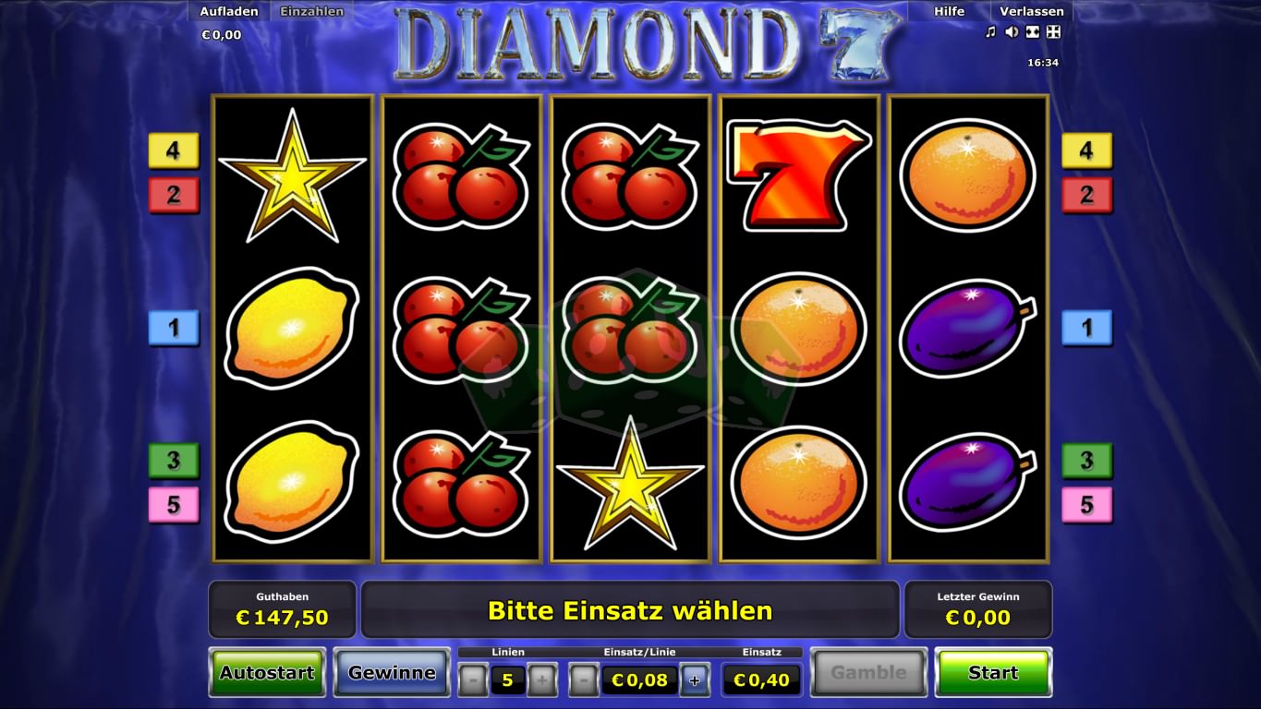Select payline 4 indicator on the left
The image size is (1261, 709).
click(x=174, y=150)
